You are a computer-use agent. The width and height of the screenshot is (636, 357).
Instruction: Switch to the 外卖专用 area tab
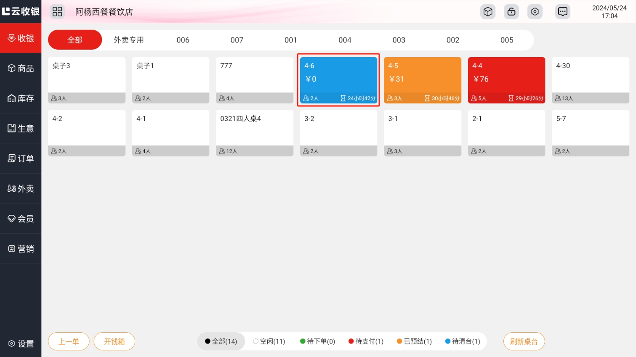(x=129, y=40)
